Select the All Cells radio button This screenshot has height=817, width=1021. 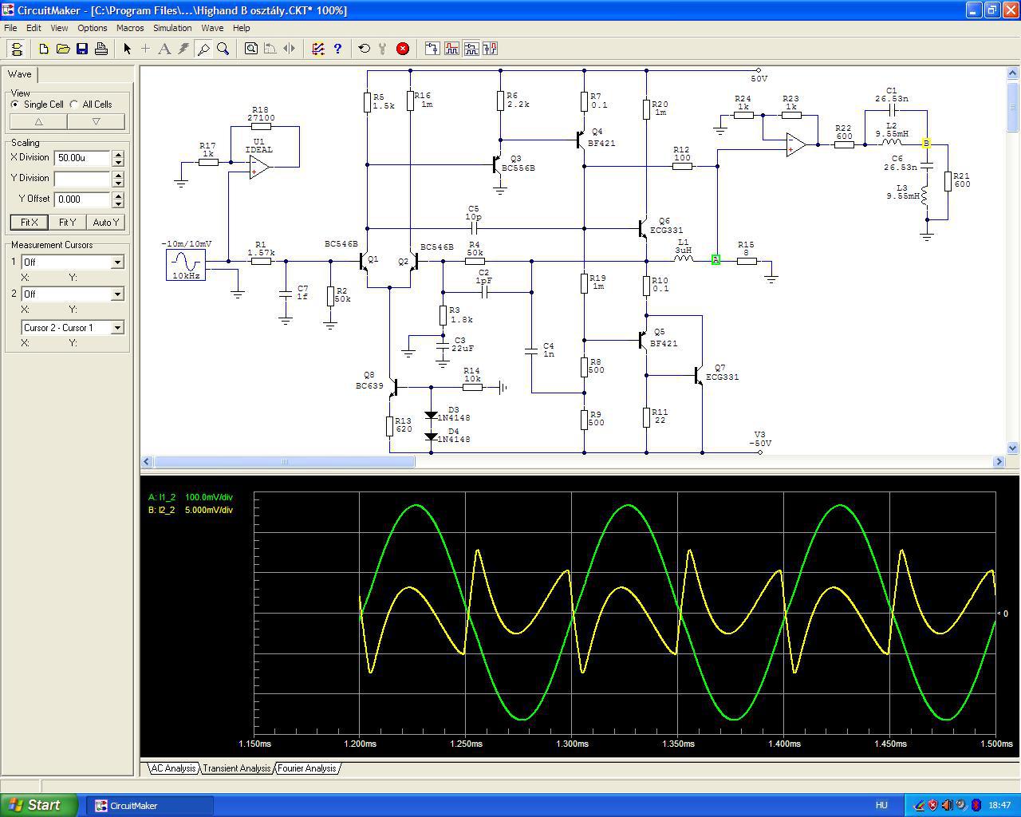(x=74, y=105)
